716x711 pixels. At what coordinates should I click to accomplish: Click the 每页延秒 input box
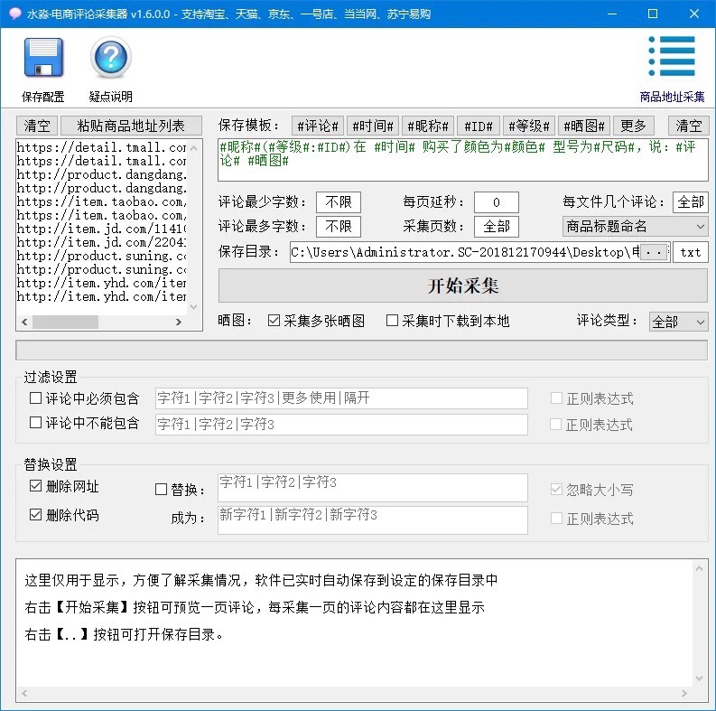[x=496, y=202]
